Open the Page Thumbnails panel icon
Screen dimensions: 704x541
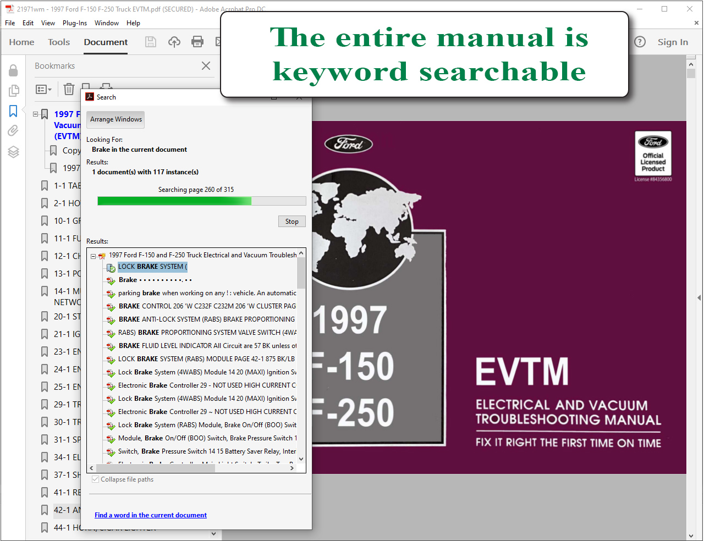[13, 91]
